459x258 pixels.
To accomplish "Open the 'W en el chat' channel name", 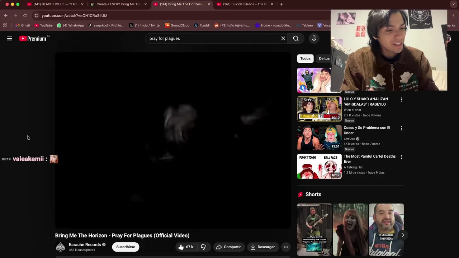I will [x=352, y=110].
